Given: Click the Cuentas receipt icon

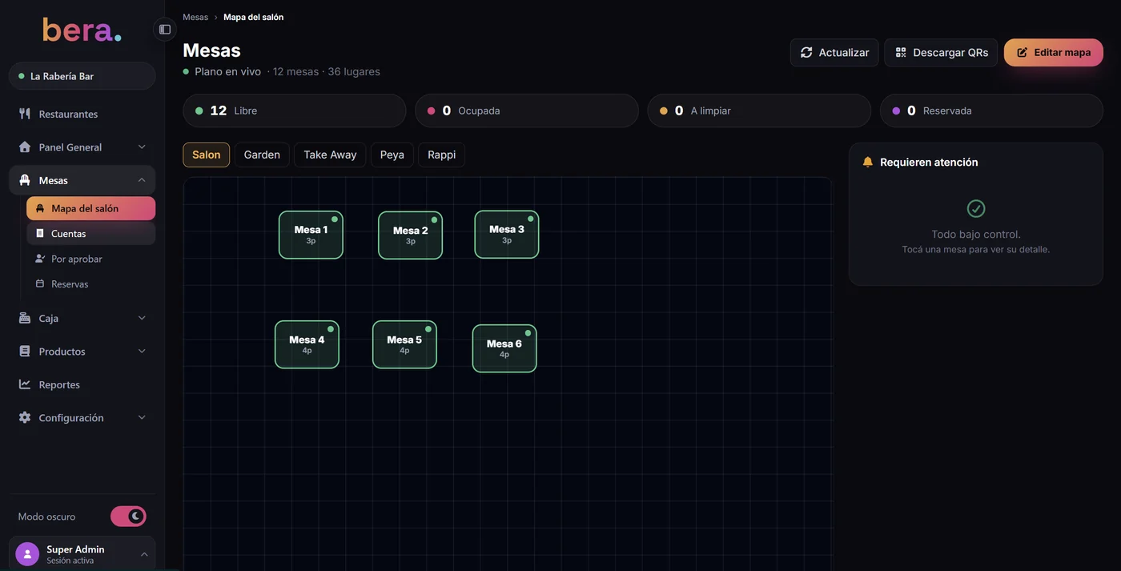Looking at the screenshot, I should 40,234.
